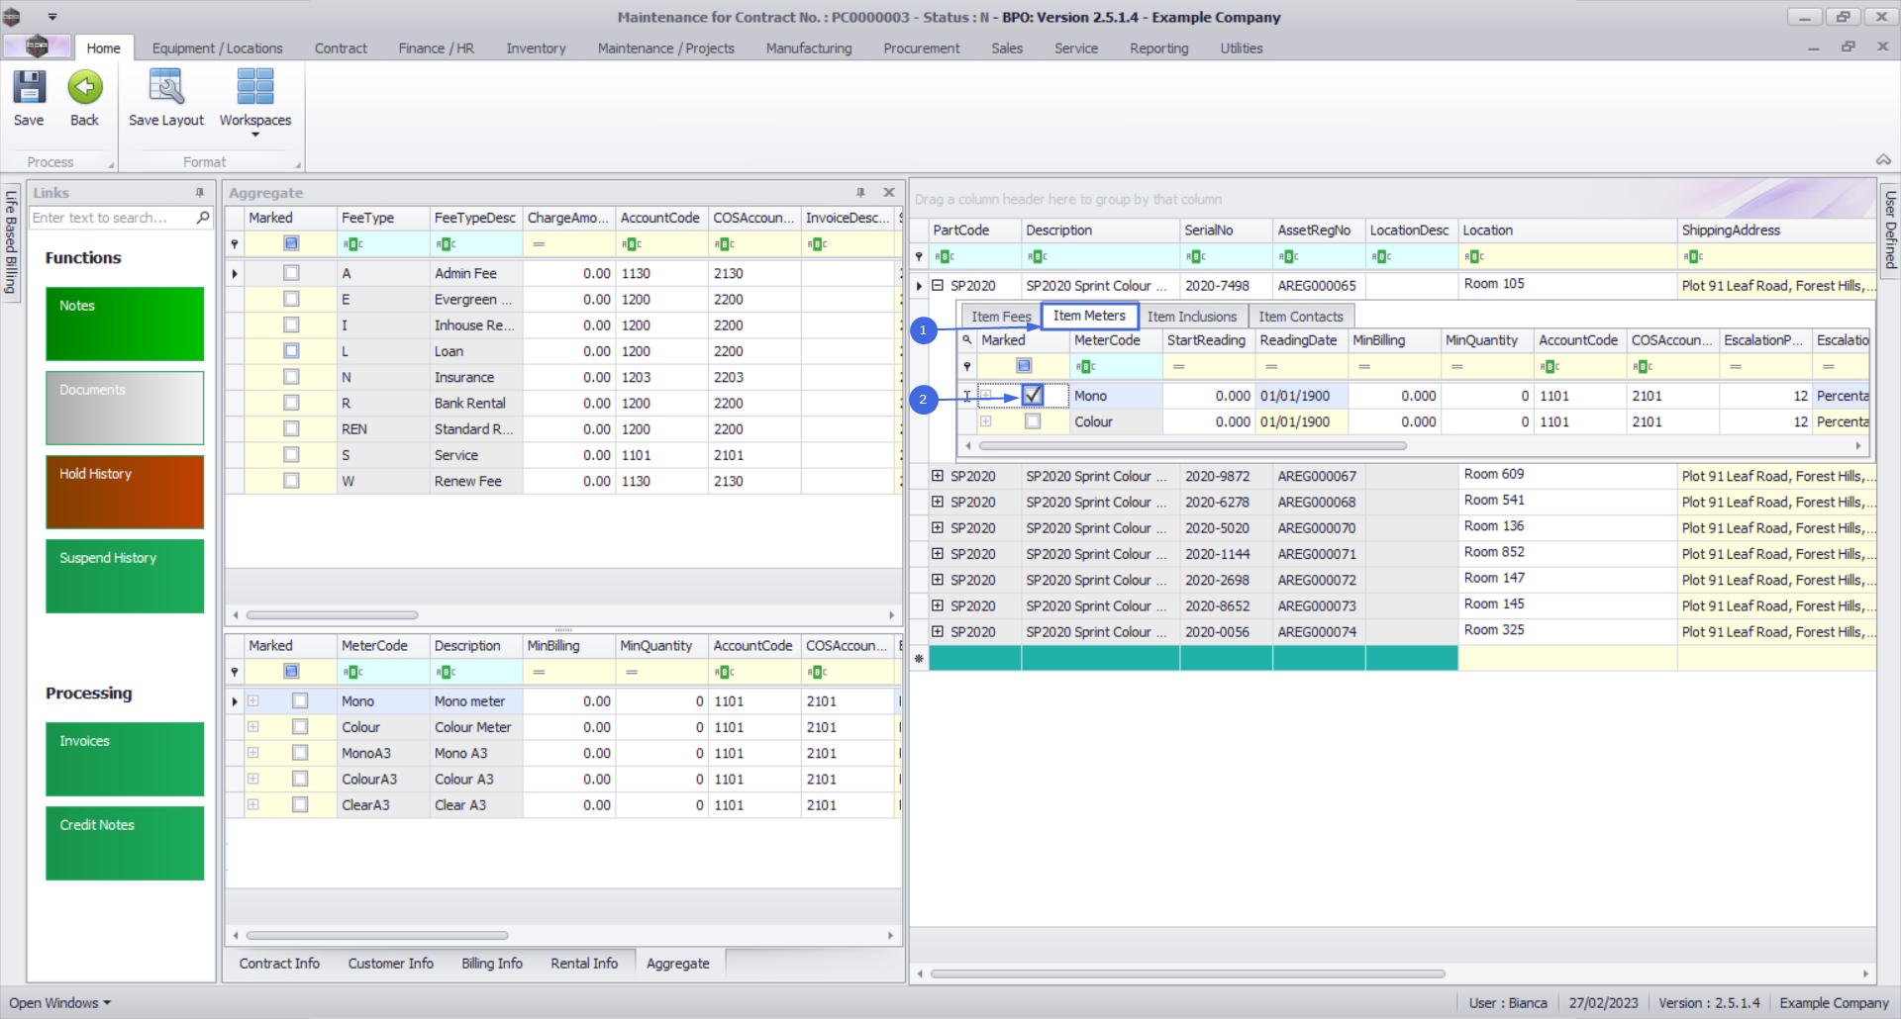
Task: Click the Save Layout icon
Action: pos(165,88)
